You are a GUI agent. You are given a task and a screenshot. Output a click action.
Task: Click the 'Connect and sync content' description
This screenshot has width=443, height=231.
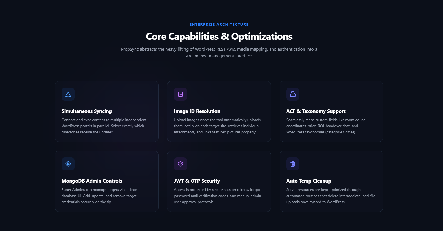pos(104,126)
